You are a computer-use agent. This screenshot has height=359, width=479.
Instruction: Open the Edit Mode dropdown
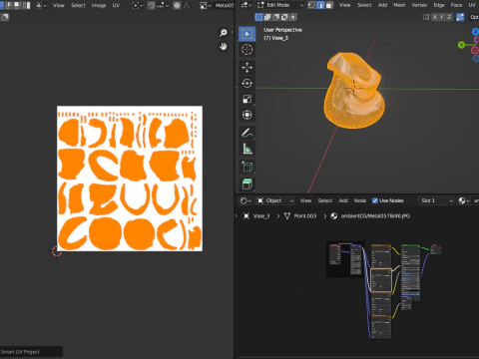point(280,5)
